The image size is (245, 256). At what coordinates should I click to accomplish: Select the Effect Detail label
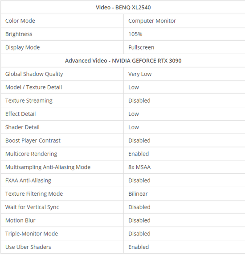pyautogui.click(x=20, y=114)
